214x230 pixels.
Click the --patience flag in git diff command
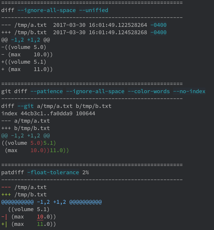(x=47, y=91)
